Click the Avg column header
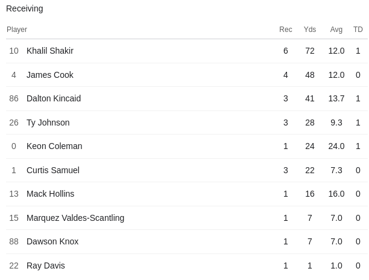369x280 pixels. tap(336, 30)
